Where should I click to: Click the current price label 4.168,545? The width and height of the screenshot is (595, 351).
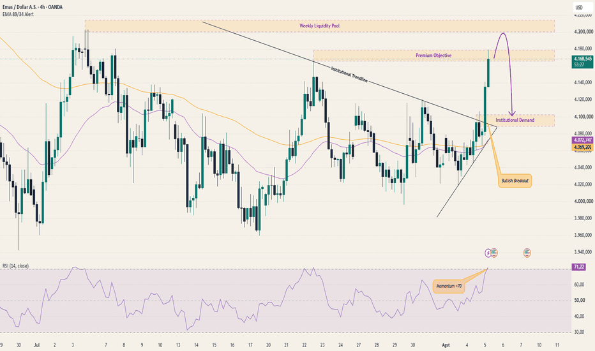[x=582, y=59]
